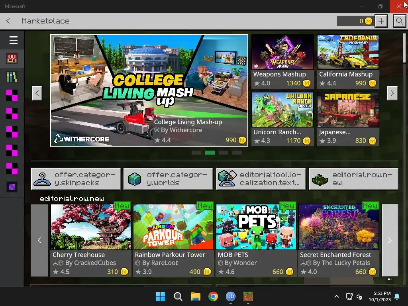Click the 'By Withercore' creator text
This screenshot has width=408, height=306.
coord(181,130)
